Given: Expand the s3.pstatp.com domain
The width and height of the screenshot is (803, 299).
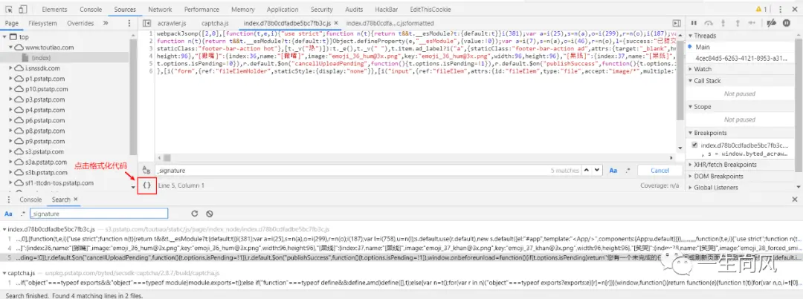Looking at the screenshot, I should [x=10, y=152].
